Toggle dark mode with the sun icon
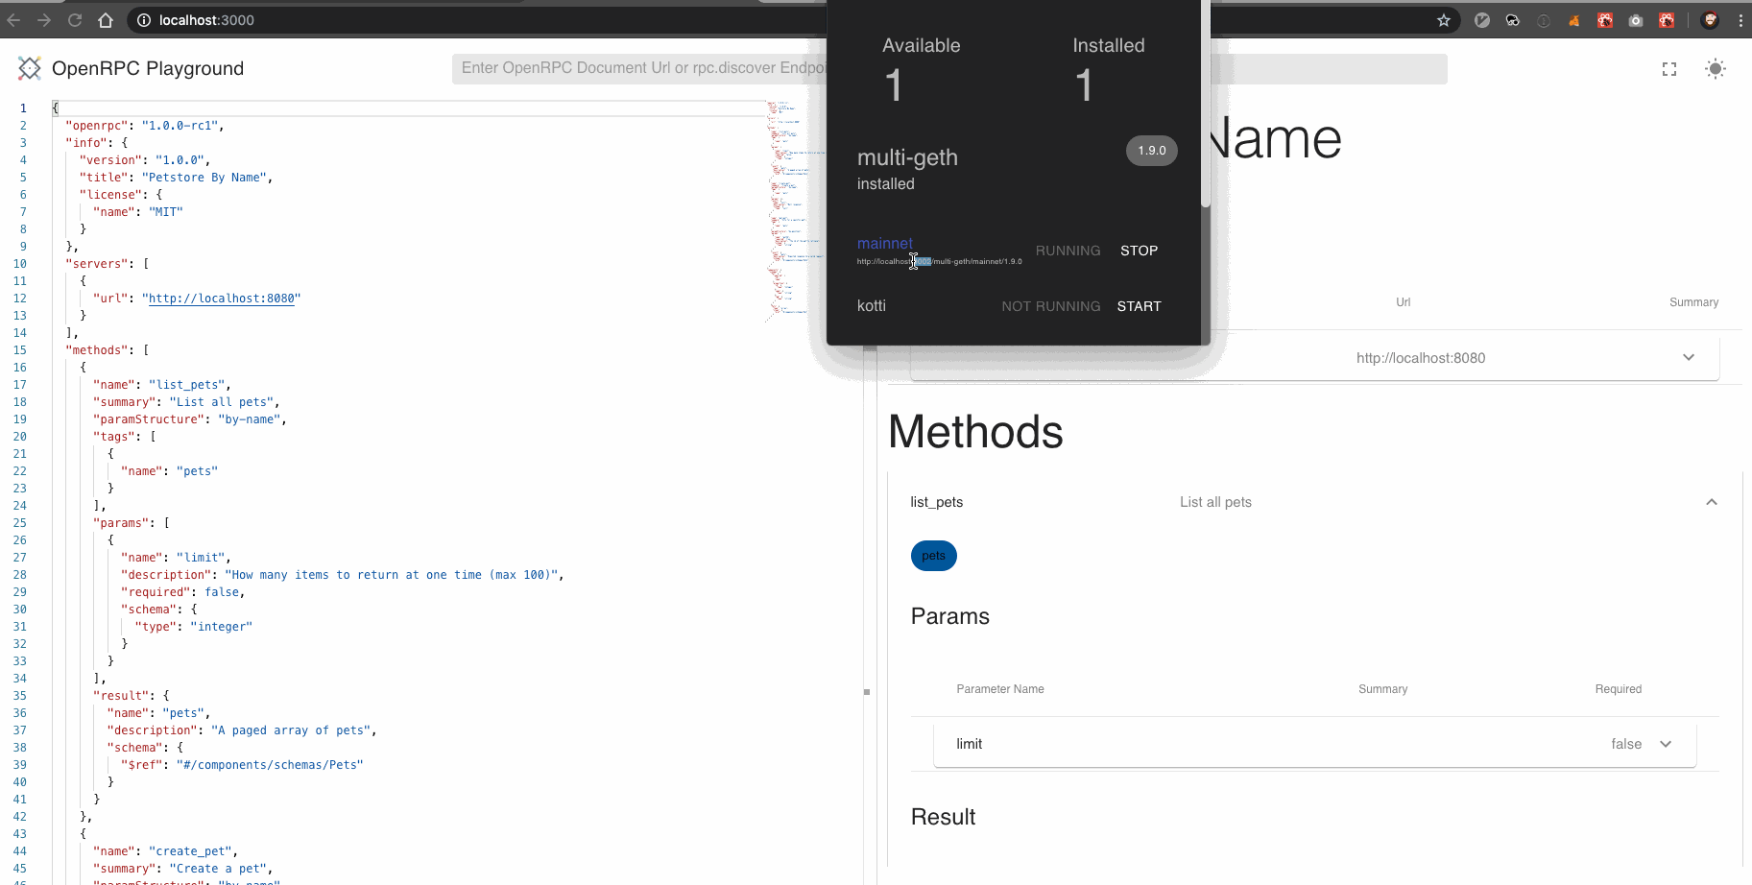Image resolution: width=1752 pixels, height=885 pixels. pyautogui.click(x=1716, y=68)
